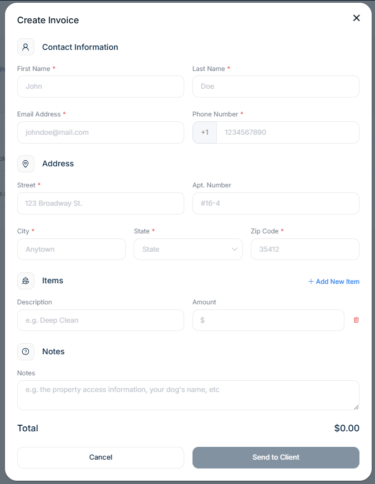Open the State dropdown
375x484 pixels.
pos(188,249)
